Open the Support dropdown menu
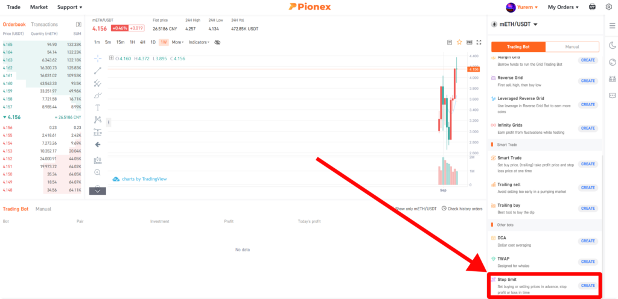 click(x=70, y=7)
